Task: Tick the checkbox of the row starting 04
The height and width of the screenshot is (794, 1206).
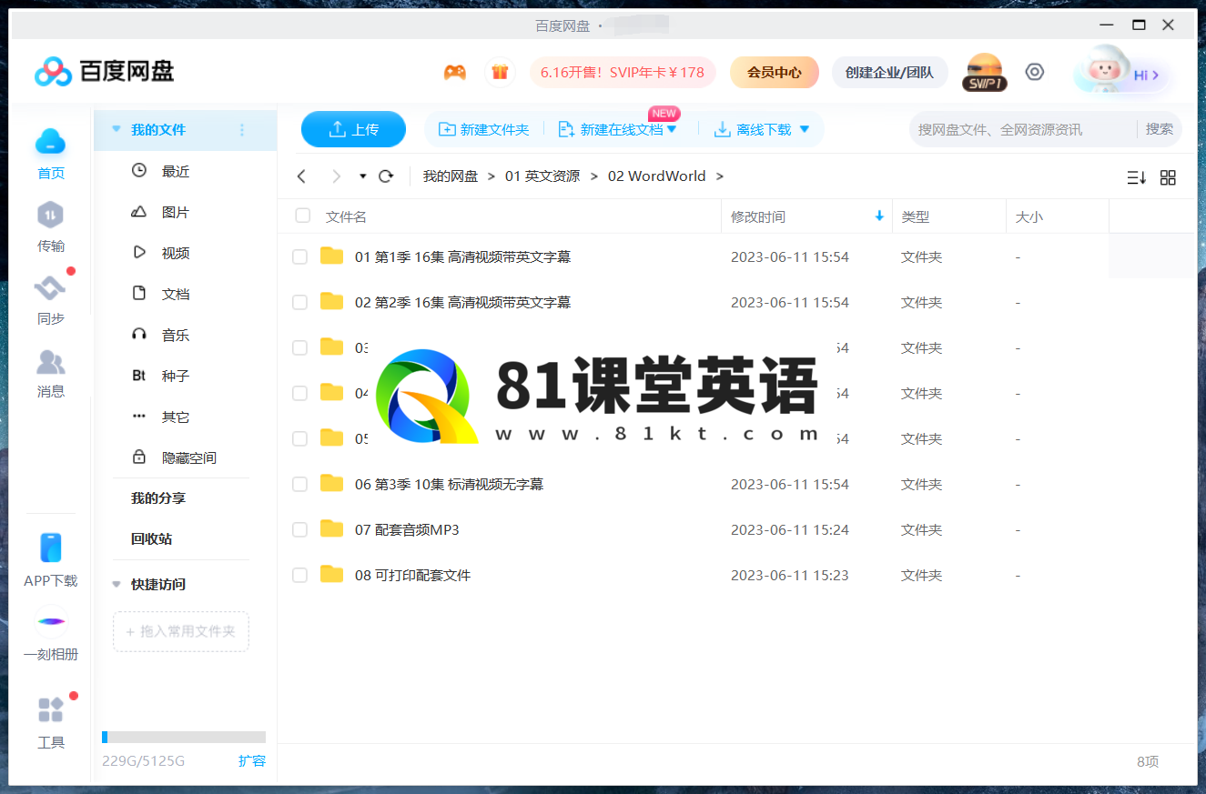Action: pyautogui.click(x=299, y=394)
